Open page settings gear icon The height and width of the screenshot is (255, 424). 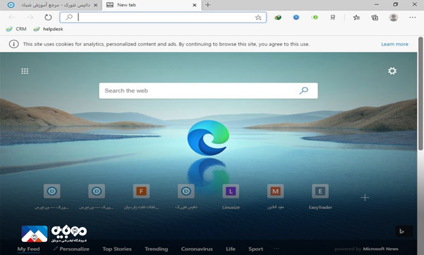[392, 71]
